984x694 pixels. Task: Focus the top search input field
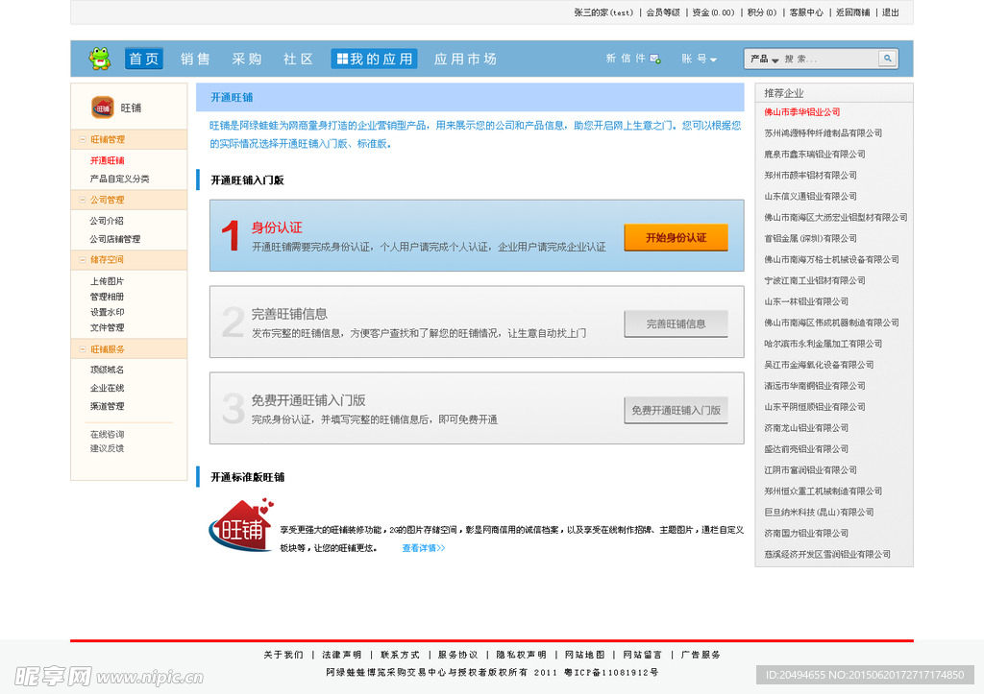pyautogui.click(x=828, y=59)
